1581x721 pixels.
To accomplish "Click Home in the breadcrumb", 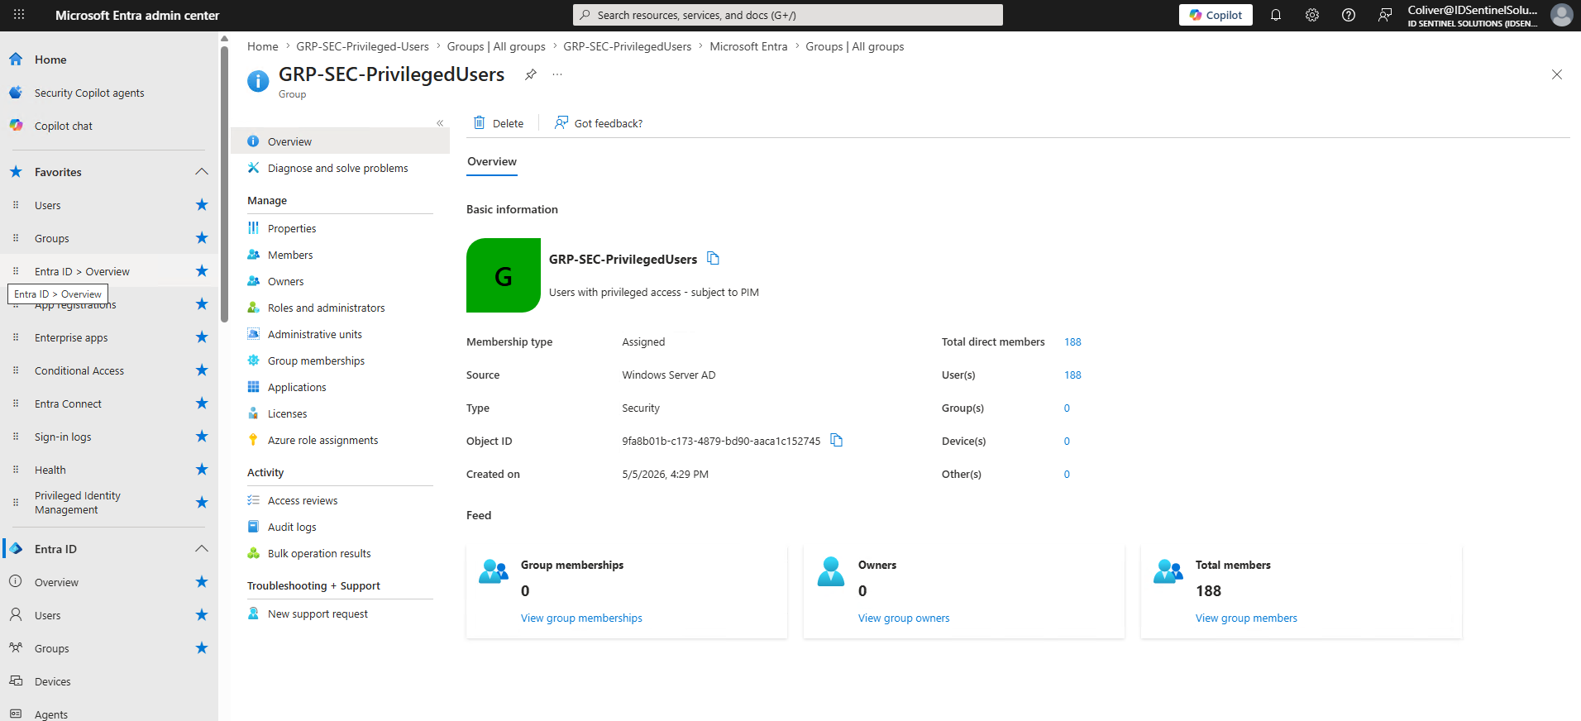I will pos(262,46).
